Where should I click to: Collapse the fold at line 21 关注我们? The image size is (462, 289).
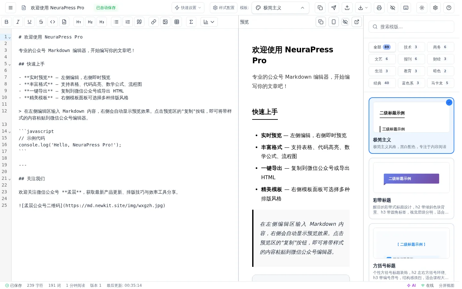coord(10,179)
